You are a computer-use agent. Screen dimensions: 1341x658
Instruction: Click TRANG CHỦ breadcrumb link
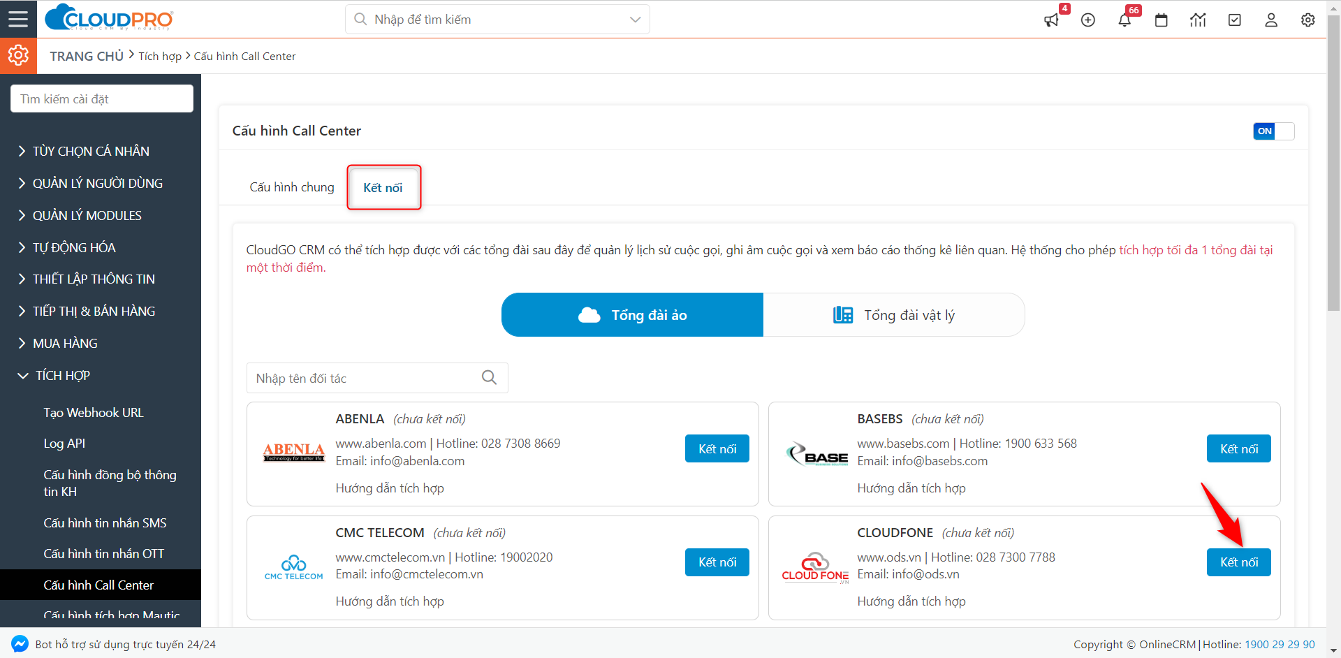coord(87,56)
